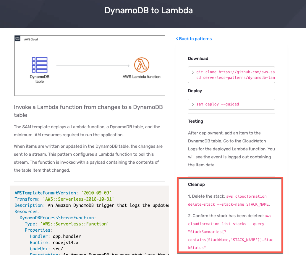Click the DynamoDB table icon in diagram
This screenshot has height=255, width=306.
pyautogui.click(x=40, y=65)
